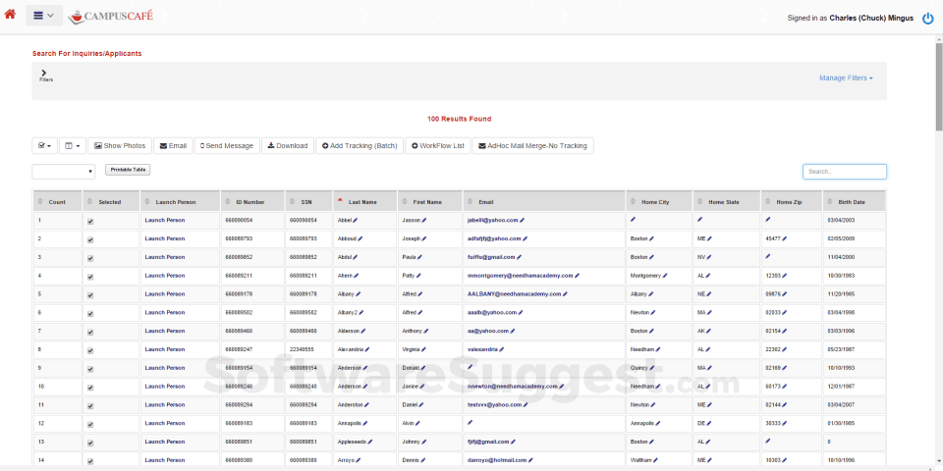The height and width of the screenshot is (471, 943).
Task: Click the Printable Table button
Action: pyautogui.click(x=128, y=170)
